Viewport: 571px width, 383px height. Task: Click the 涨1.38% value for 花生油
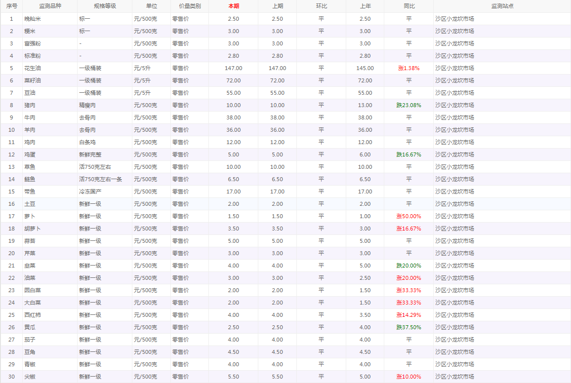click(x=408, y=68)
